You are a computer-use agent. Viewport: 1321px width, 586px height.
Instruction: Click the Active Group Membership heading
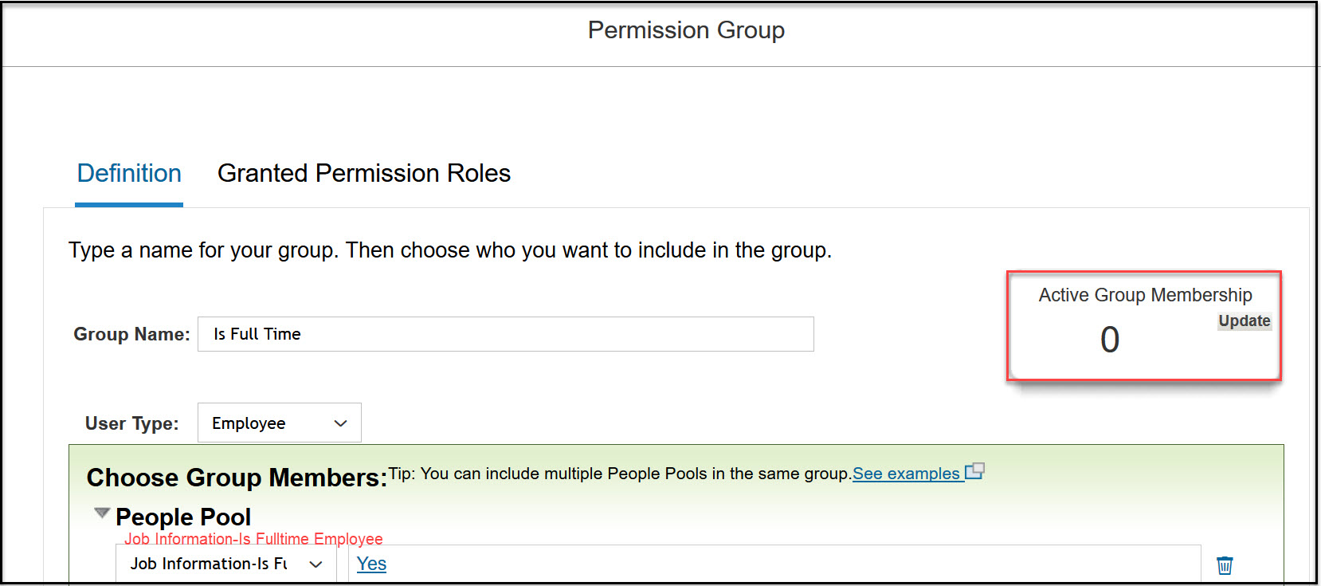1145,295
